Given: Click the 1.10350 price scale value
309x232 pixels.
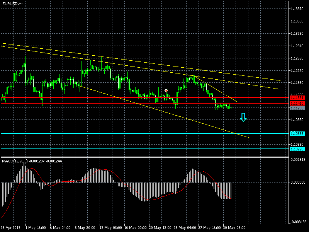Looking at the screenshot, I should (x=297, y=144).
